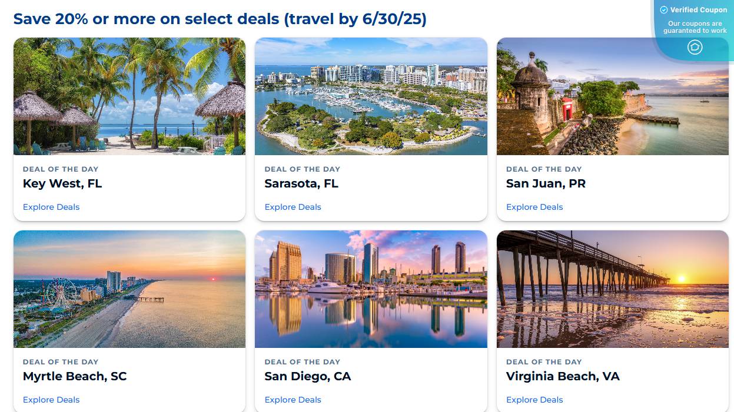The image size is (734, 412).
Task: Open Explore Deals for Virginia Beach, VA
Action: pyautogui.click(x=534, y=400)
